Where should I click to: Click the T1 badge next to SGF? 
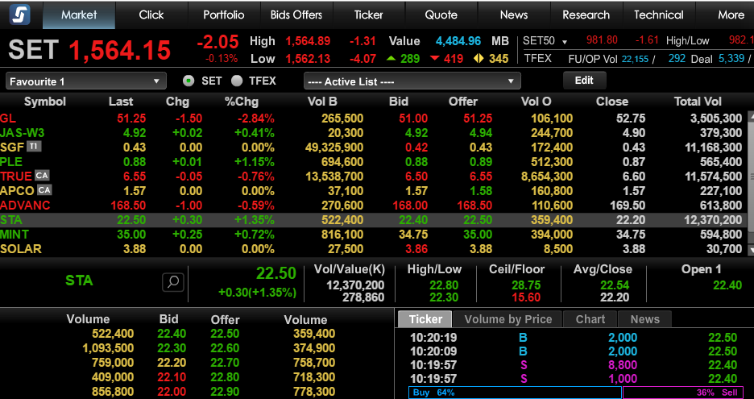coord(34,146)
